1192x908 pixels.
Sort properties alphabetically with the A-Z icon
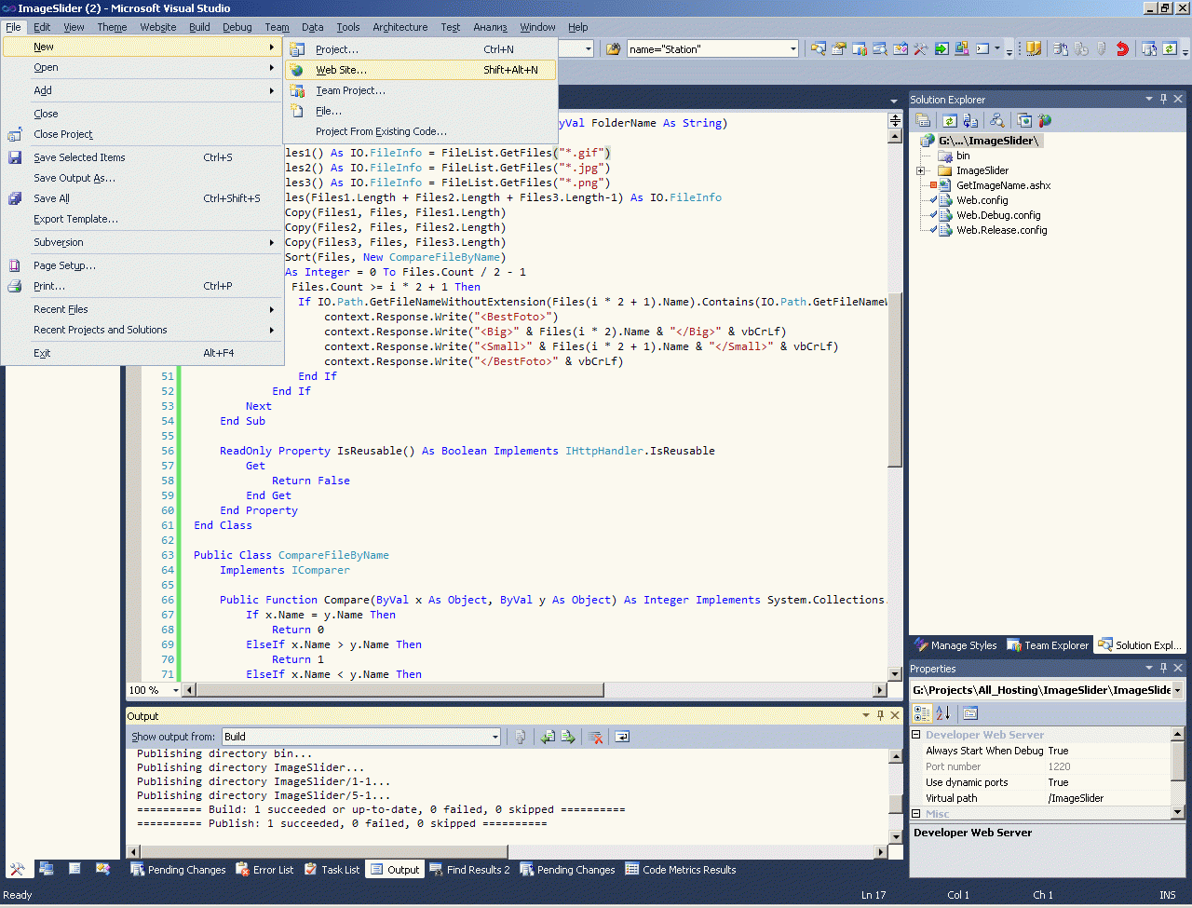coord(943,713)
